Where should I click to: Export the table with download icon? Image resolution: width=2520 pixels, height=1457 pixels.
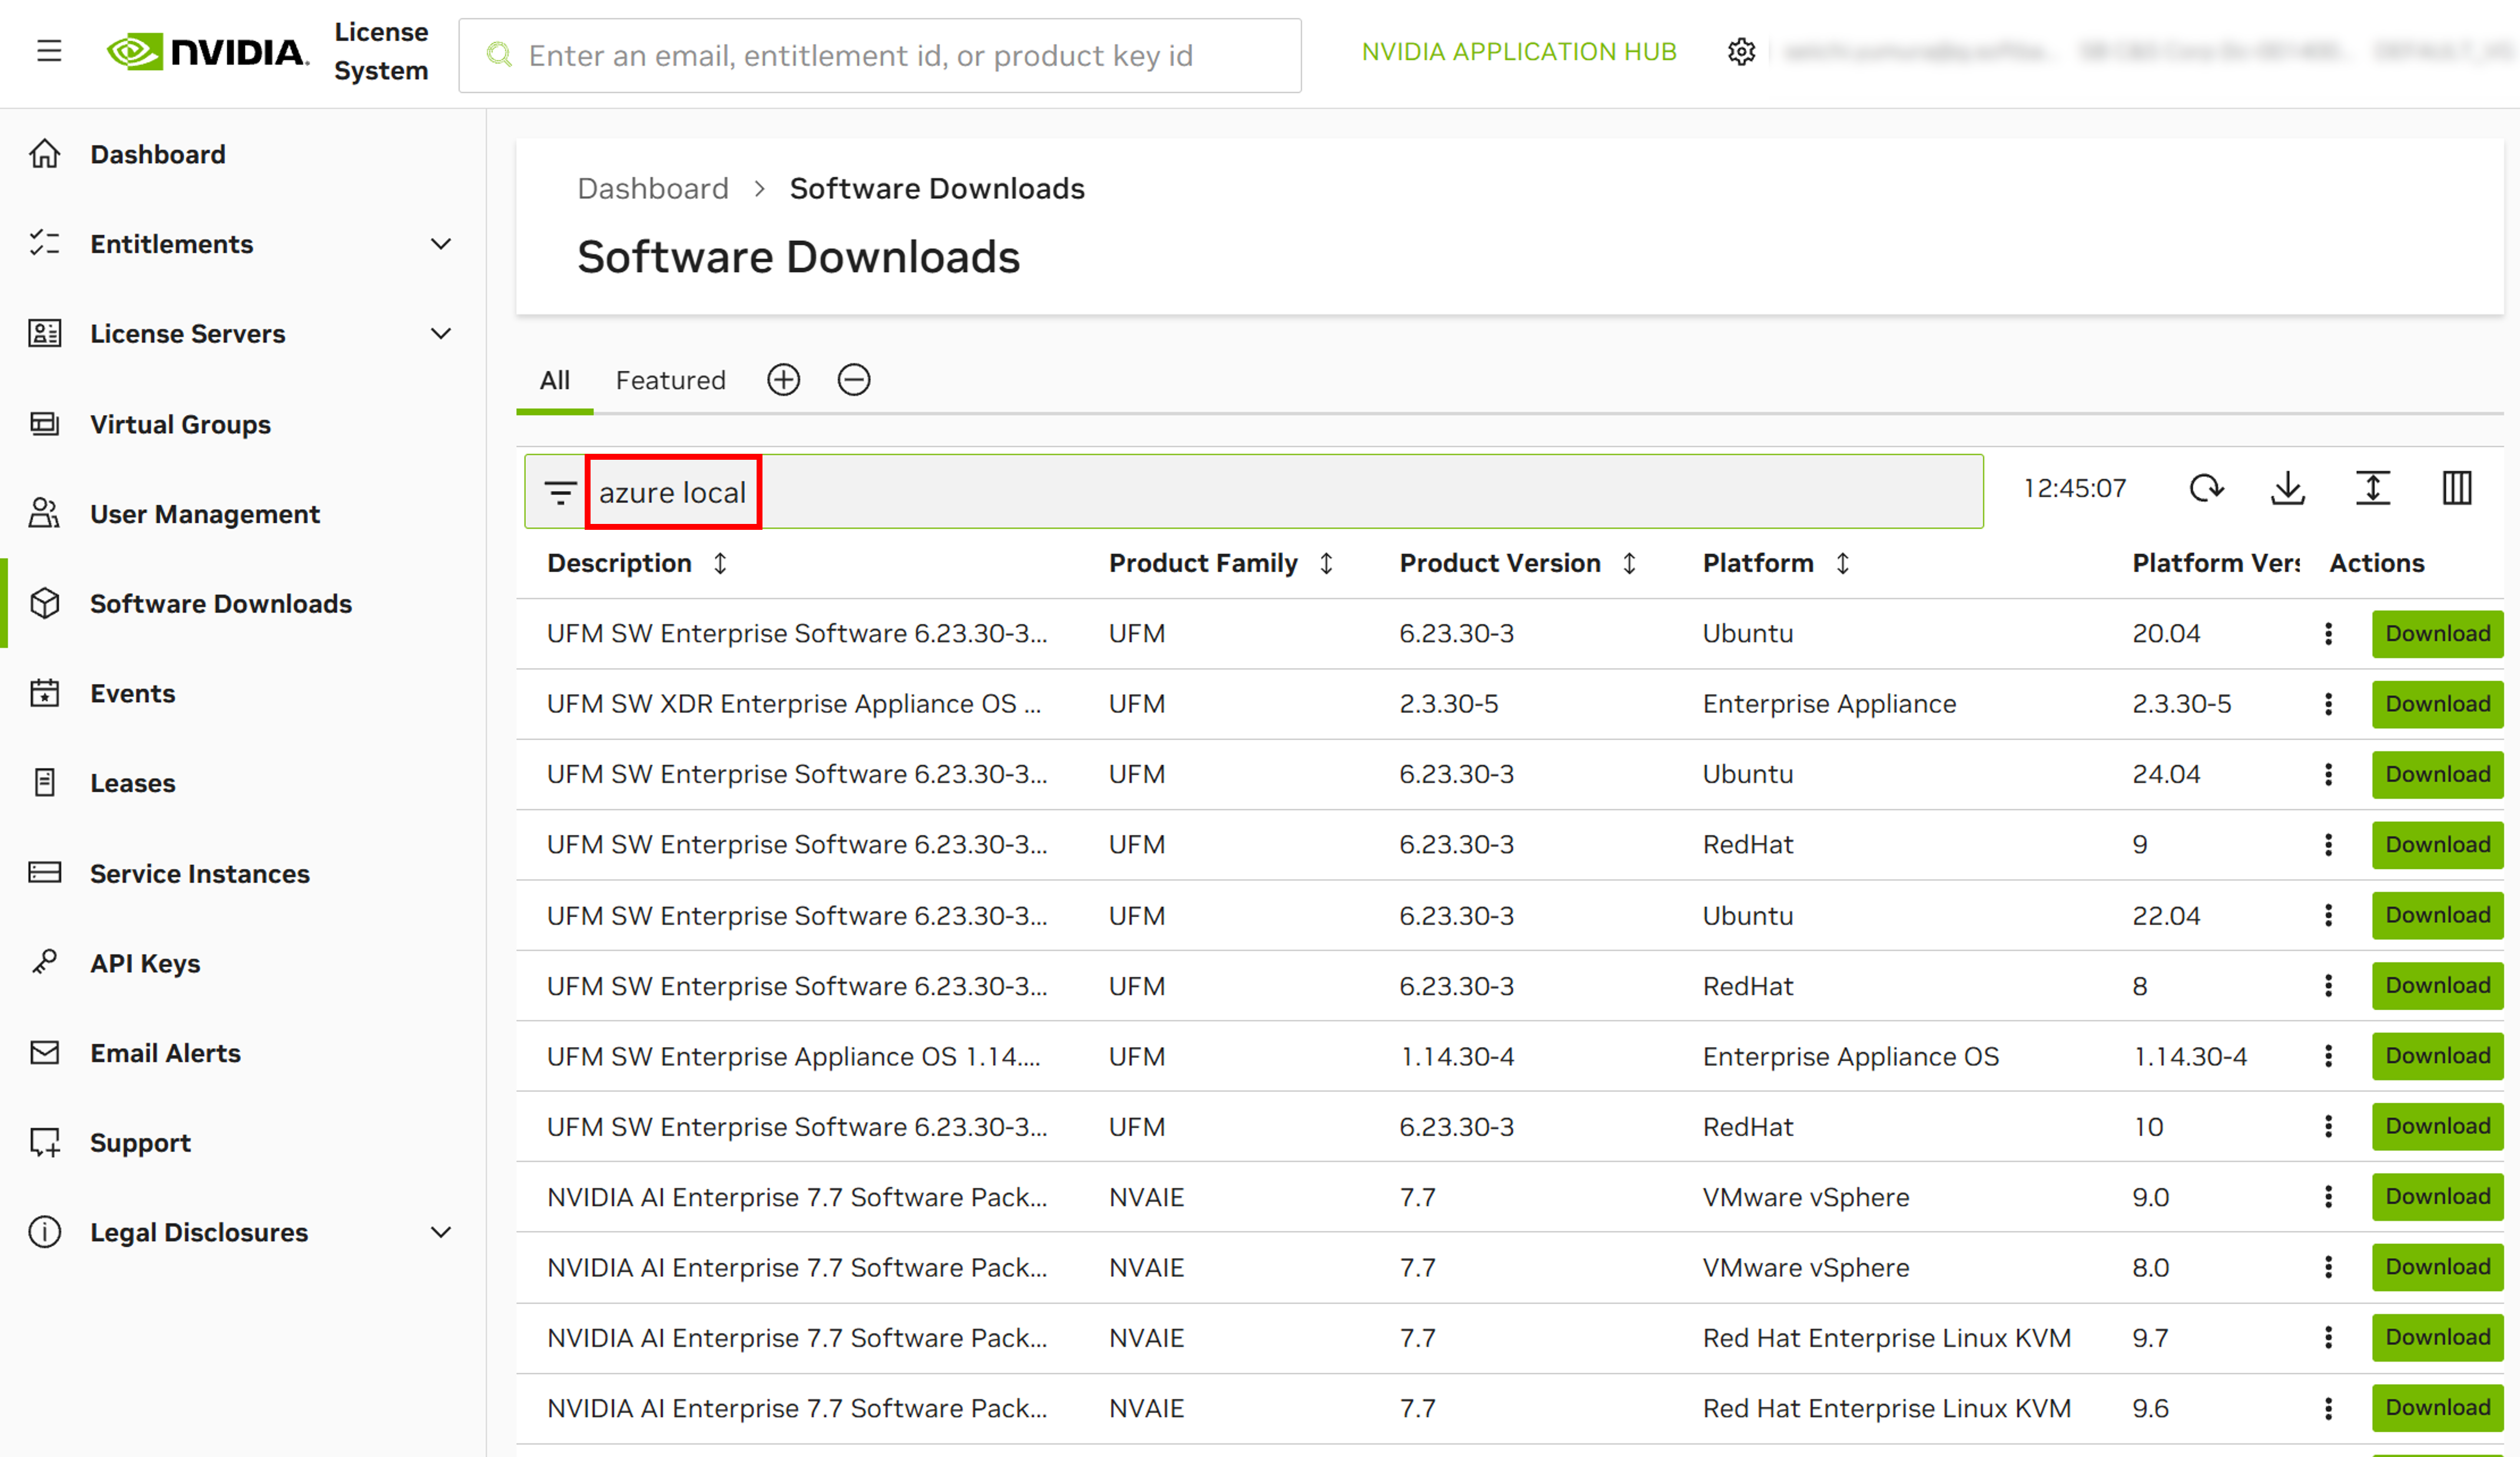click(x=2288, y=489)
